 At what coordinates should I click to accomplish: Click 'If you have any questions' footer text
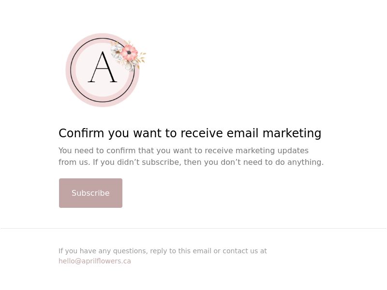click(x=103, y=251)
